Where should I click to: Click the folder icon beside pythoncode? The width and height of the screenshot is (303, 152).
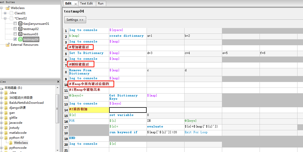6,148
